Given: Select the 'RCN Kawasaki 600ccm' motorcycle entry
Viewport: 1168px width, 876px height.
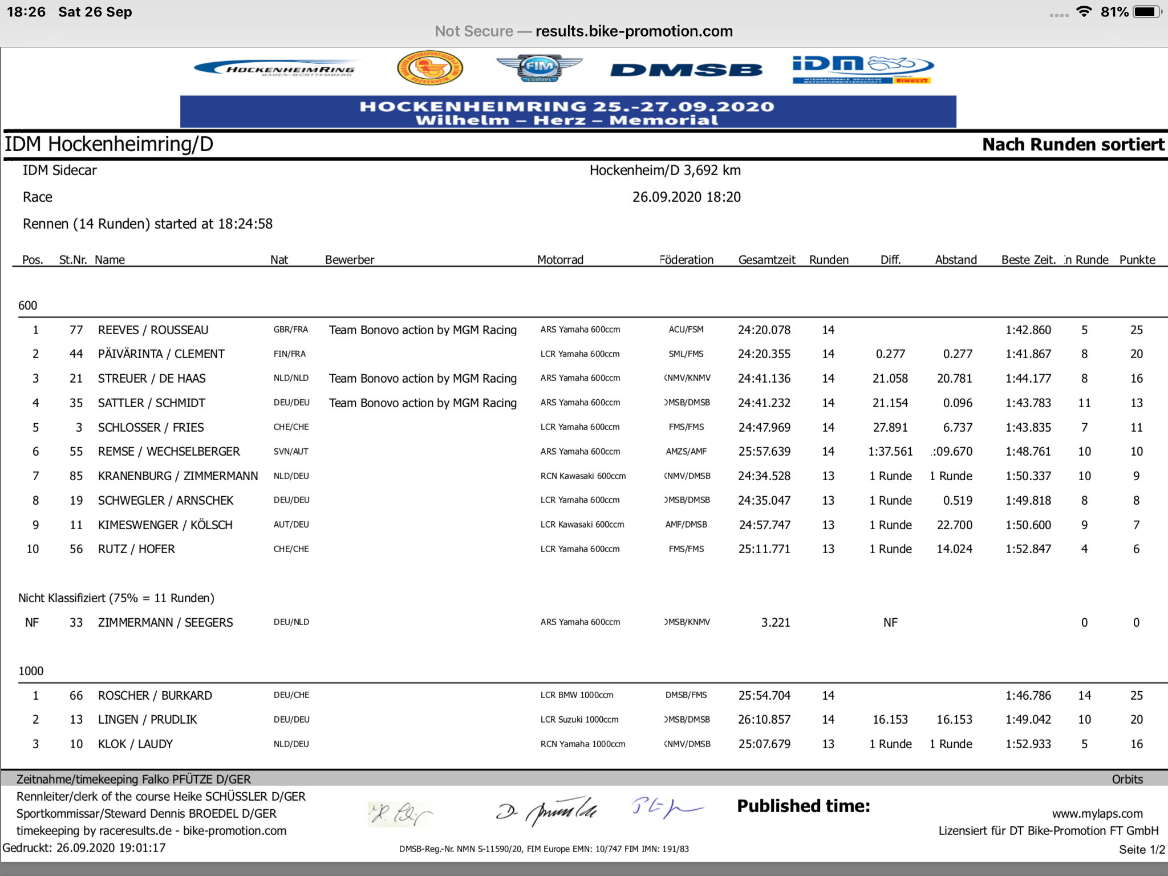Looking at the screenshot, I should pyautogui.click(x=583, y=476).
